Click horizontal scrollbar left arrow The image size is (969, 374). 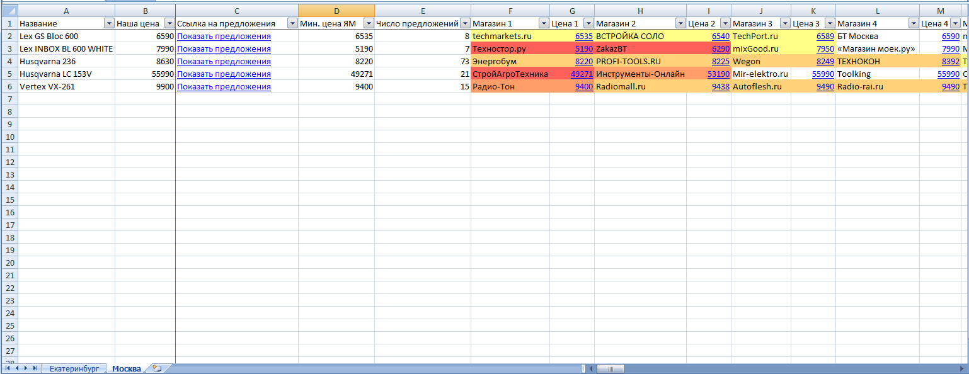pos(592,368)
